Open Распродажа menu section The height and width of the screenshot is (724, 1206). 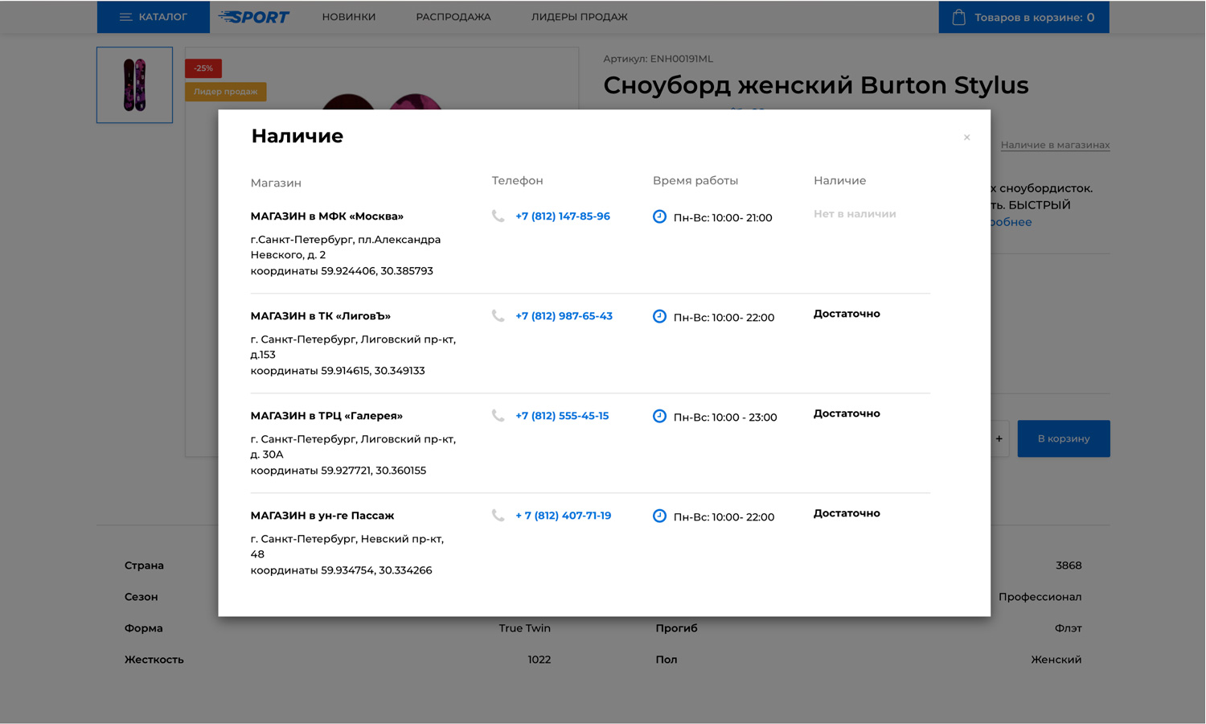[453, 17]
